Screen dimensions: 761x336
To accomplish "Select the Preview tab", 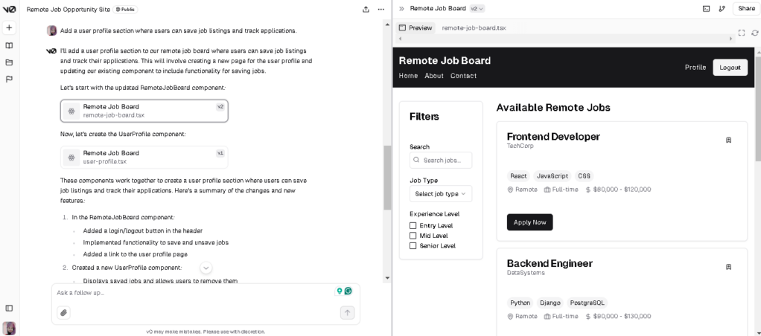I will (x=415, y=28).
